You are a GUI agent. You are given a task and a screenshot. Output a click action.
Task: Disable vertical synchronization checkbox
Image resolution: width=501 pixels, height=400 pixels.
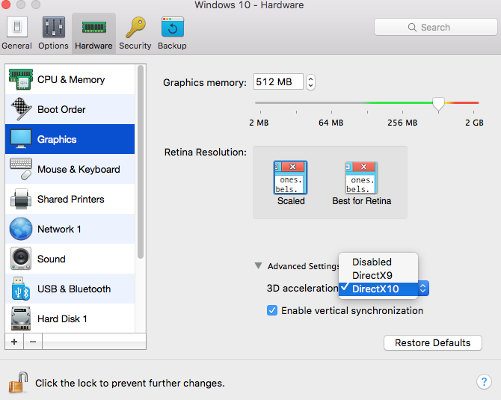[272, 310]
